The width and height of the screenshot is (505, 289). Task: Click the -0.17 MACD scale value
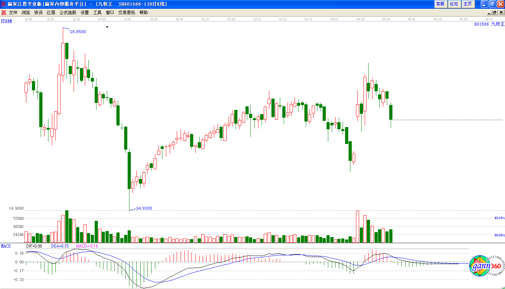pos(19,271)
